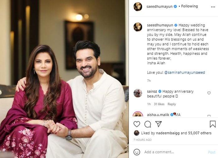Open sairoz's profile avatar
This screenshot has height=158, width=218.
pyautogui.click(x=138, y=93)
